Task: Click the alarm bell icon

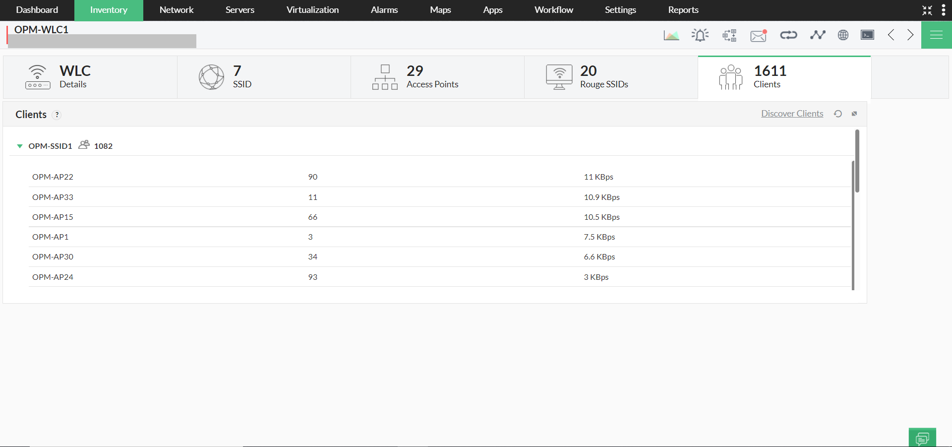Action: [700, 35]
